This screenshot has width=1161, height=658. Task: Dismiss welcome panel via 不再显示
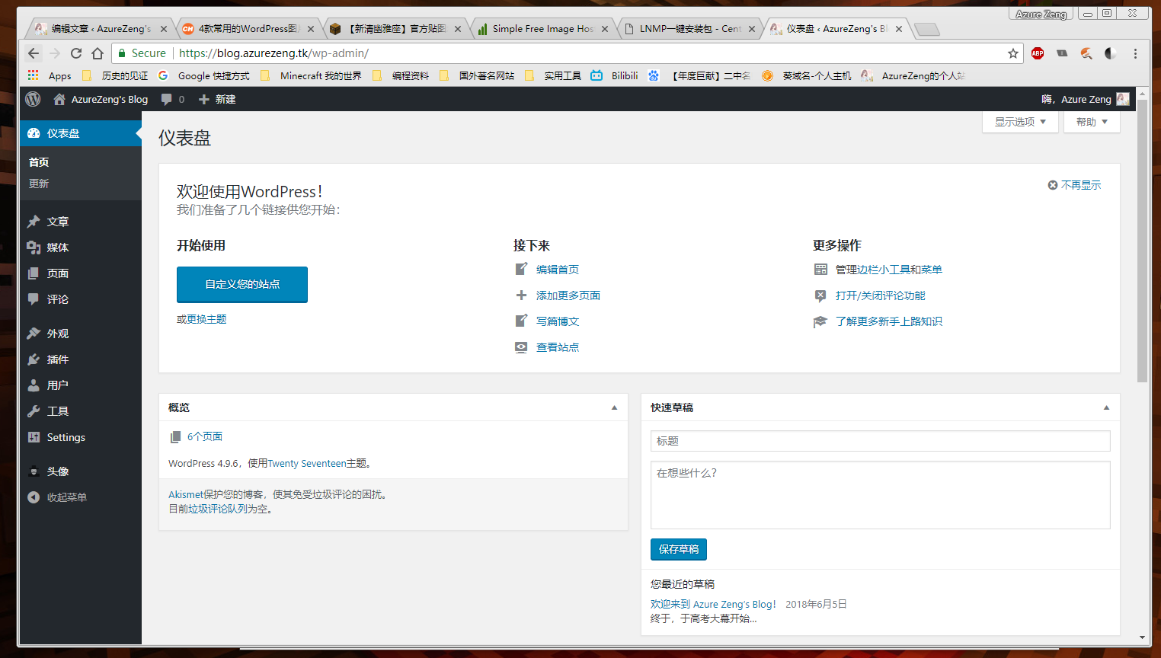pyautogui.click(x=1074, y=185)
